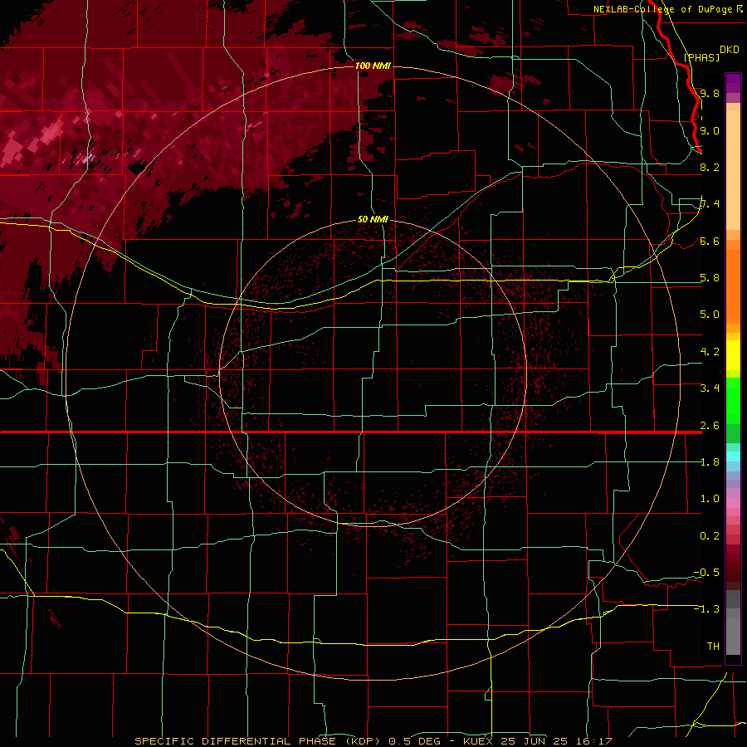The image size is (747, 747).
Task: Click the 1.0 value on the scale
Action: (x=710, y=499)
